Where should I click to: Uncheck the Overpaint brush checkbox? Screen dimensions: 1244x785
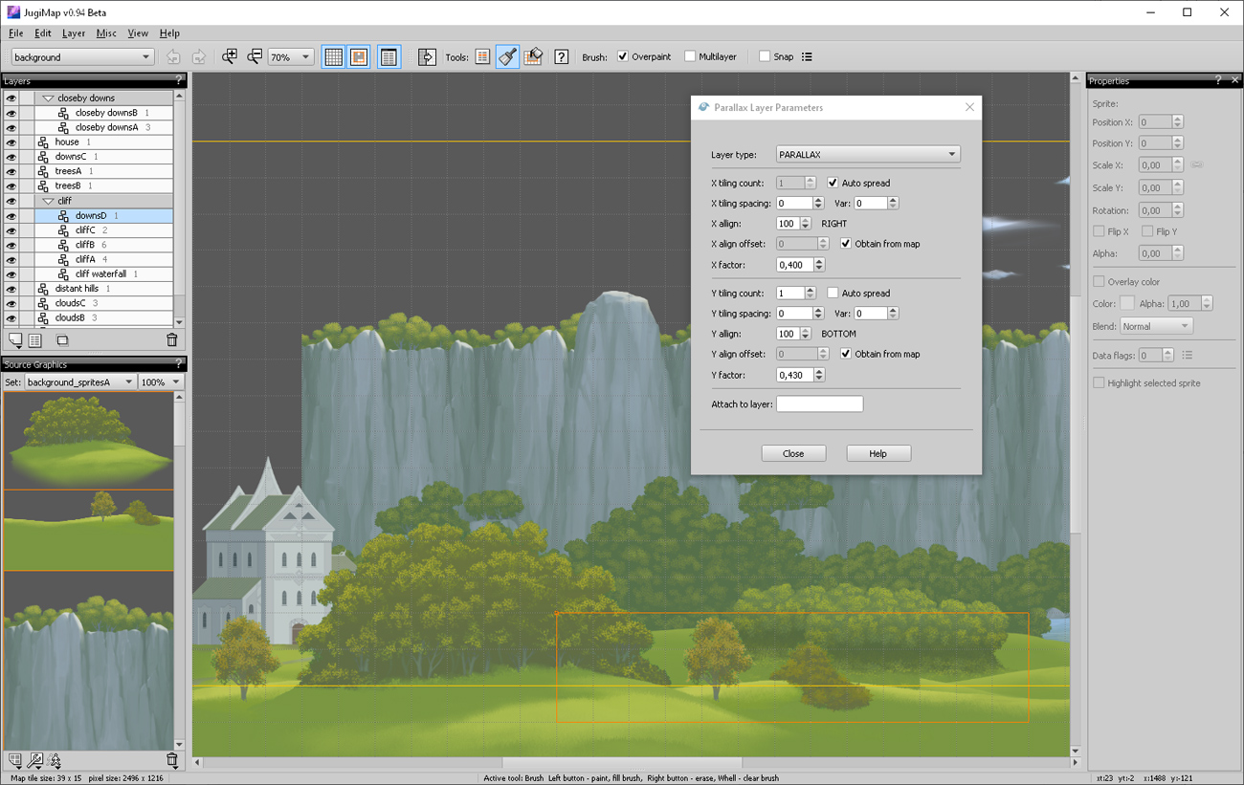point(623,57)
